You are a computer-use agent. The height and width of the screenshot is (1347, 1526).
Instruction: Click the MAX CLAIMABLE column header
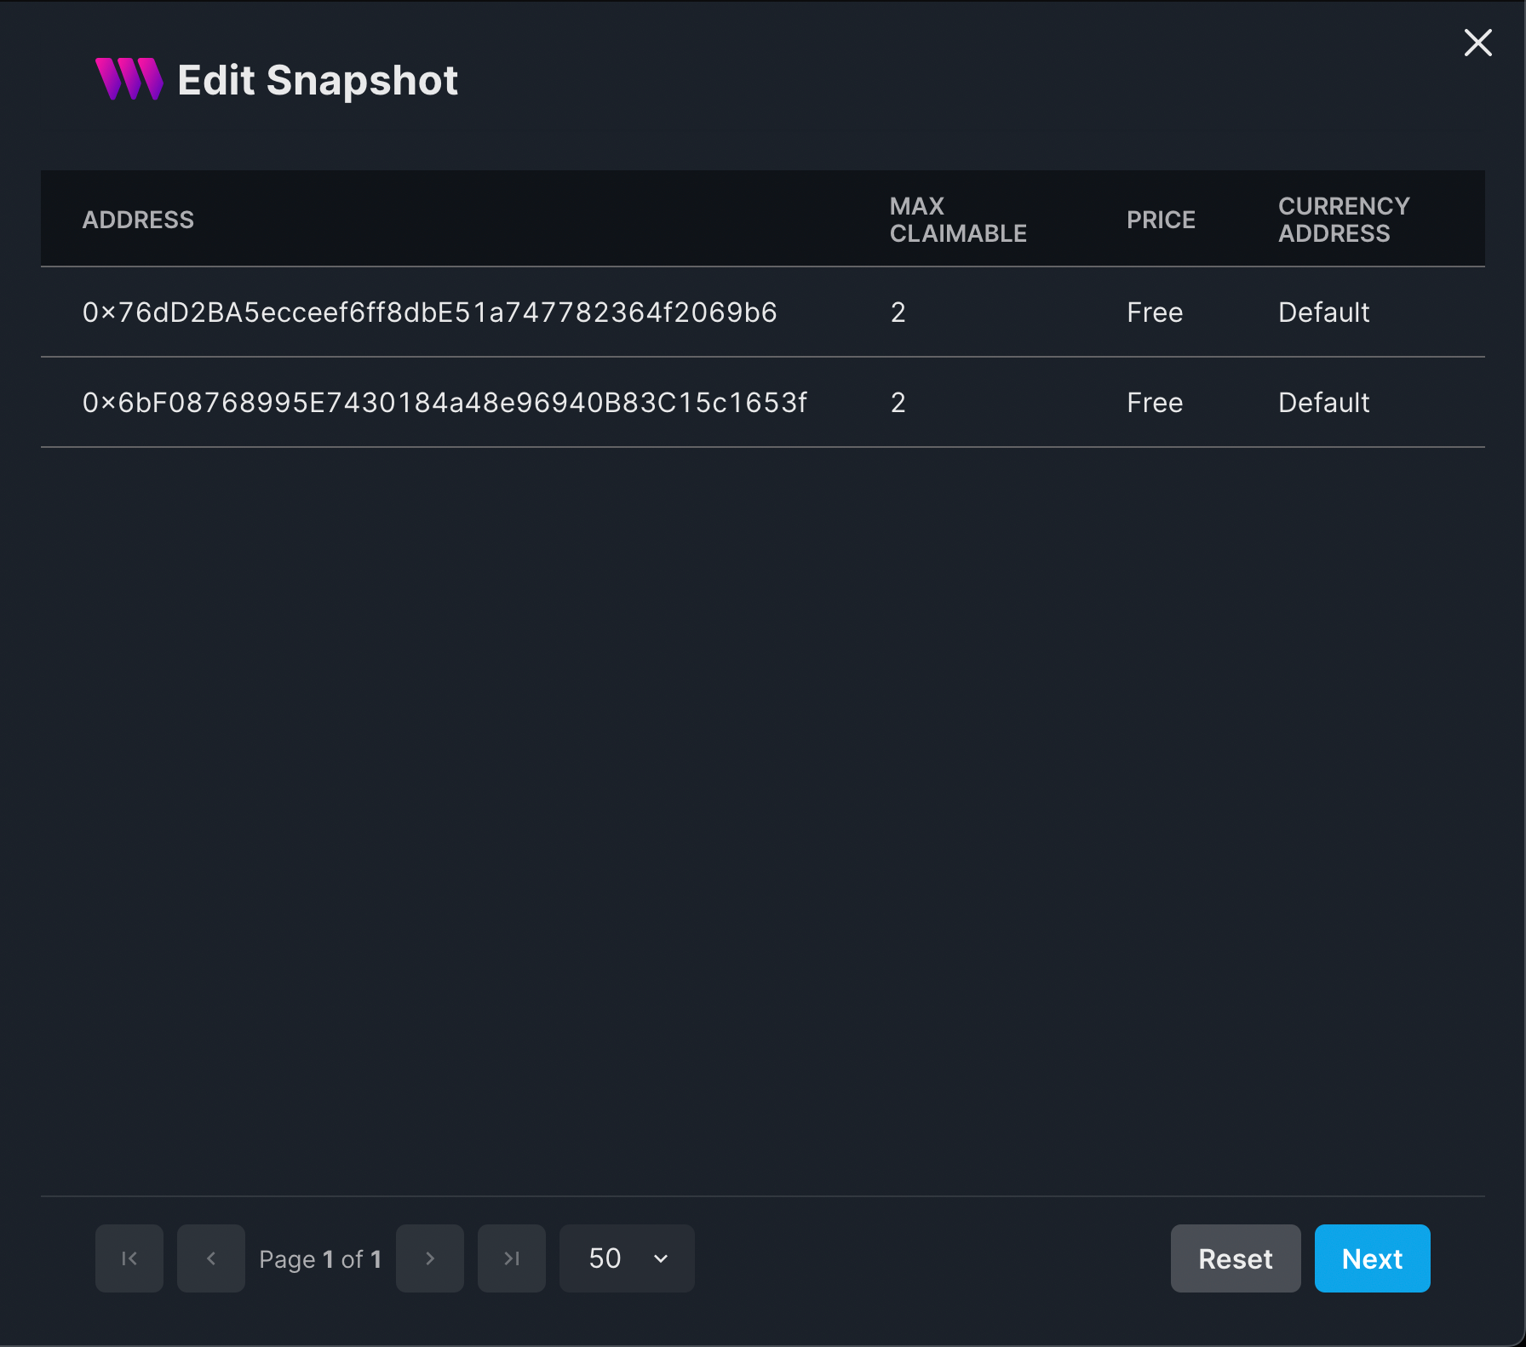click(958, 220)
